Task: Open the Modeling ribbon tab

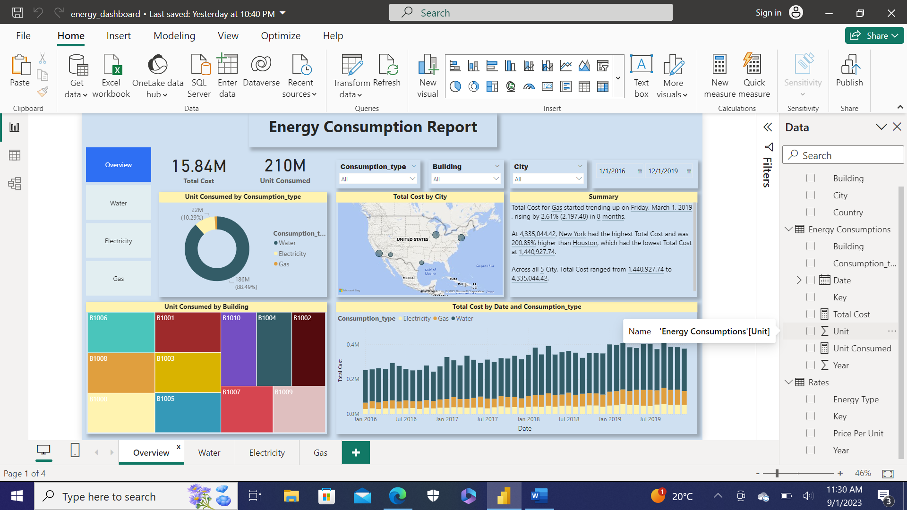Action: (174, 35)
